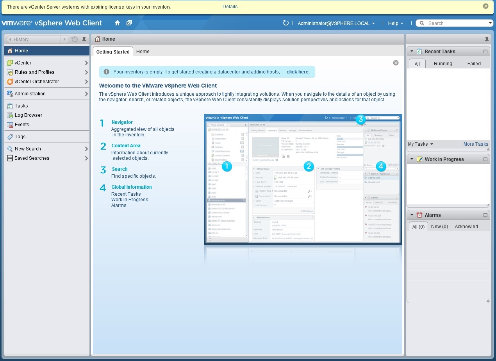
Task: Open the More Tasks link
Action: click(476, 144)
